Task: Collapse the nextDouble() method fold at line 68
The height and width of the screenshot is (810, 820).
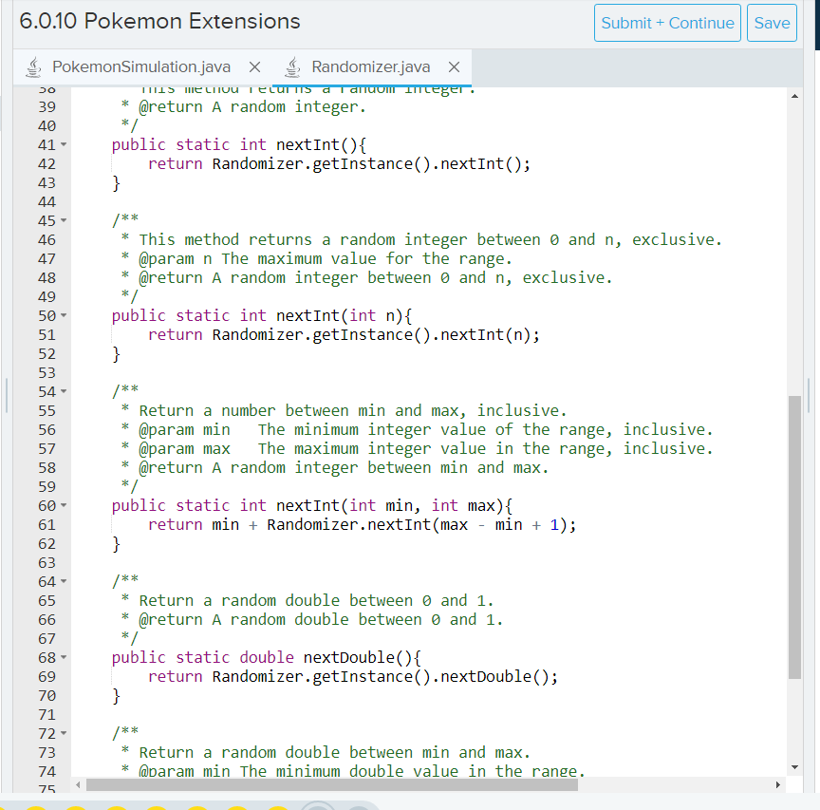Action: pos(64,657)
